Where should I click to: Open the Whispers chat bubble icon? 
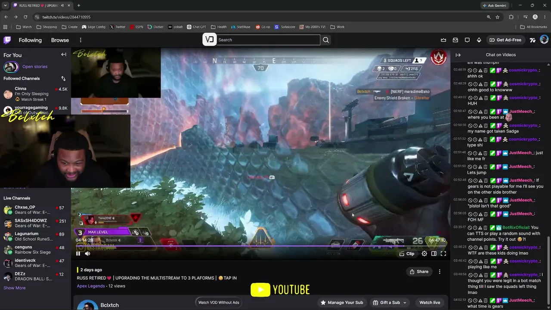click(x=467, y=40)
